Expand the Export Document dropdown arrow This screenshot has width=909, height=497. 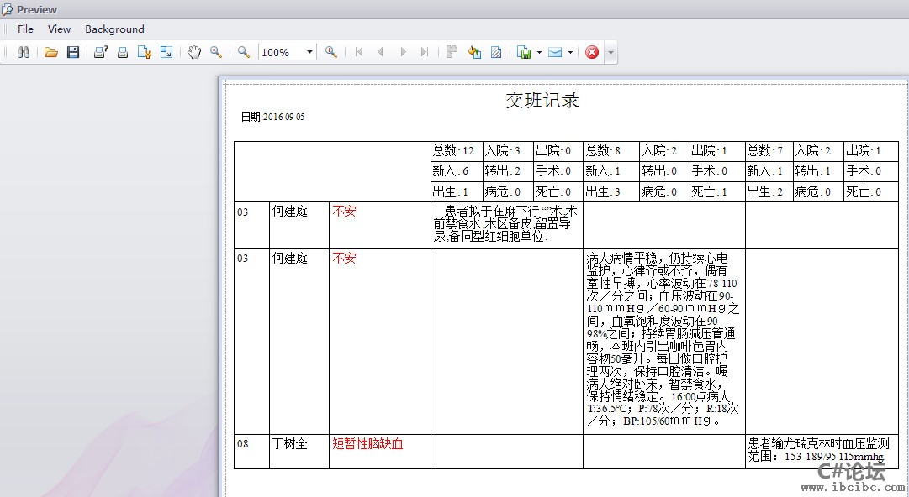(539, 52)
